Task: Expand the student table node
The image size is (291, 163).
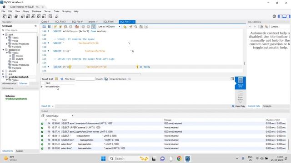Action: (x=10, y=59)
